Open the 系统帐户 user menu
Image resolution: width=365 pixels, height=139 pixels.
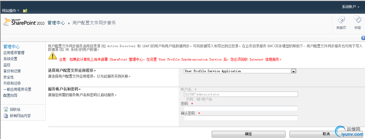[x=350, y=7]
